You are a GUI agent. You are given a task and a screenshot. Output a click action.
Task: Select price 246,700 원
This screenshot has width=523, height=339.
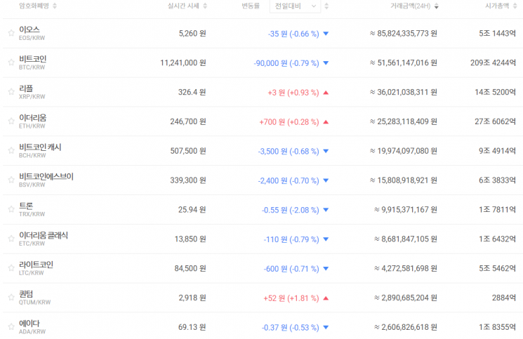coord(188,121)
